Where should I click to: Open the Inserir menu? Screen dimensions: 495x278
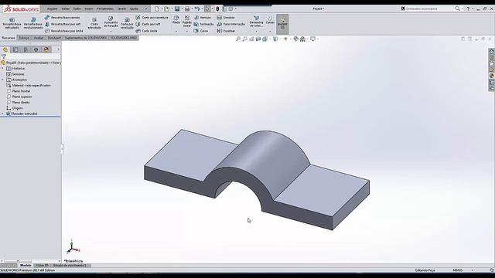89,8
